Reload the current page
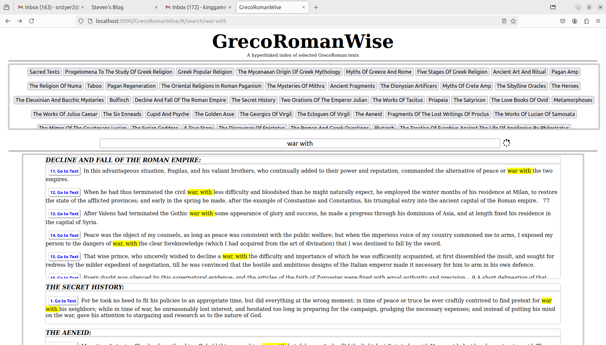The width and height of the screenshot is (606, 345). tap(31, 21)
